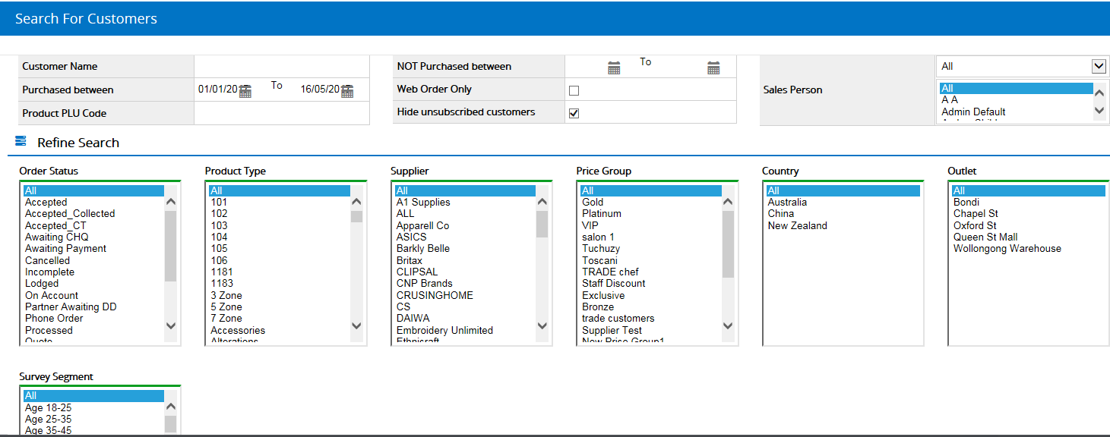Select Lodged order status
The width and height of the screenshot is (1110, 437).
pyautogui.click(x=93, y=283)
